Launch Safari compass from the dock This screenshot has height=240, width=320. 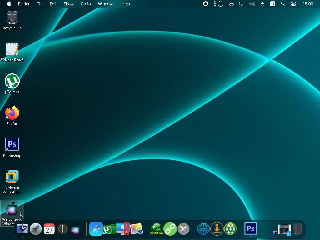pos(96,229)
